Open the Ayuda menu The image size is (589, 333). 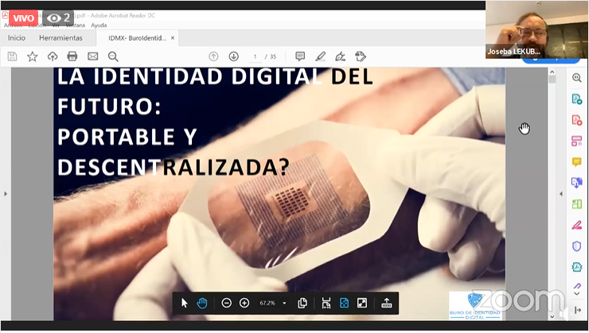tap(99, 25)
